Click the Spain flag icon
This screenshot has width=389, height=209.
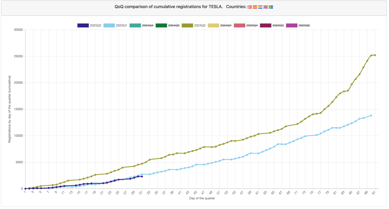(x=255, y=7)
